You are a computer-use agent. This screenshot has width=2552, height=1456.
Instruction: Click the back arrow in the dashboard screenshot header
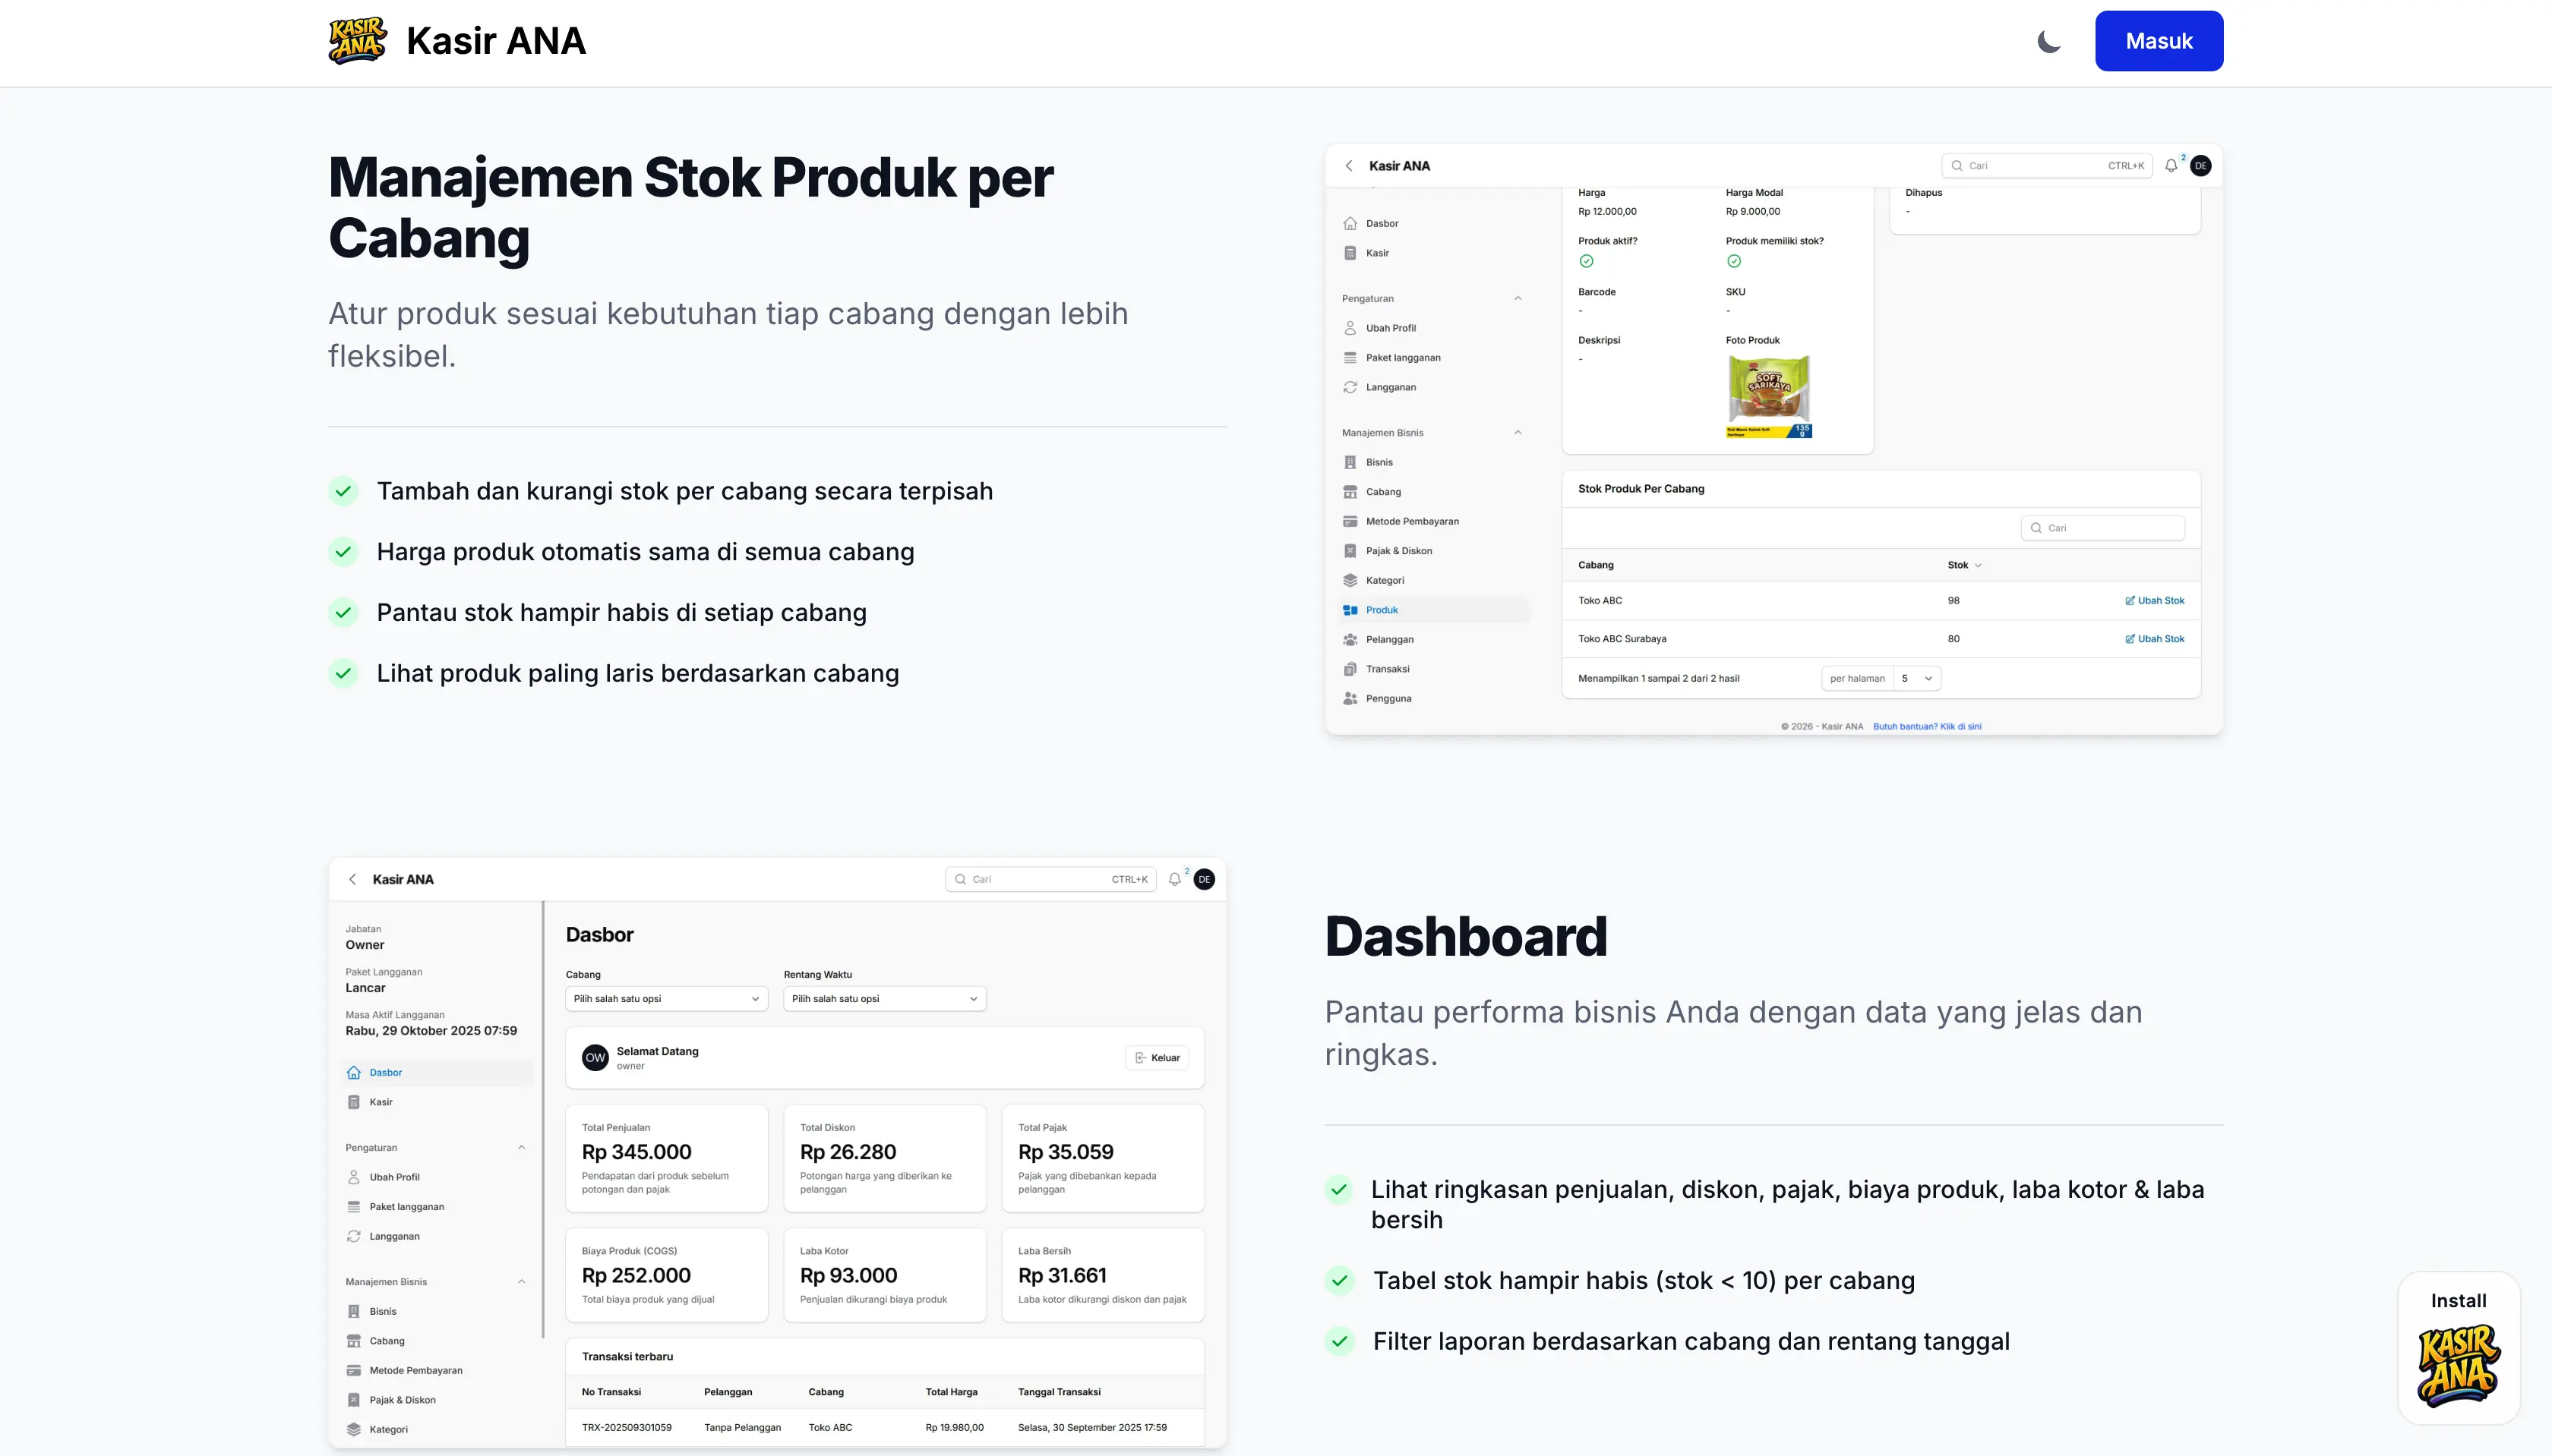[x=352, y=880]
